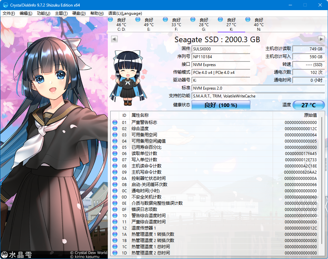Click the CrystalDiskInfo title bar app icon
328x259 pixels.
(x=6, y=5)
